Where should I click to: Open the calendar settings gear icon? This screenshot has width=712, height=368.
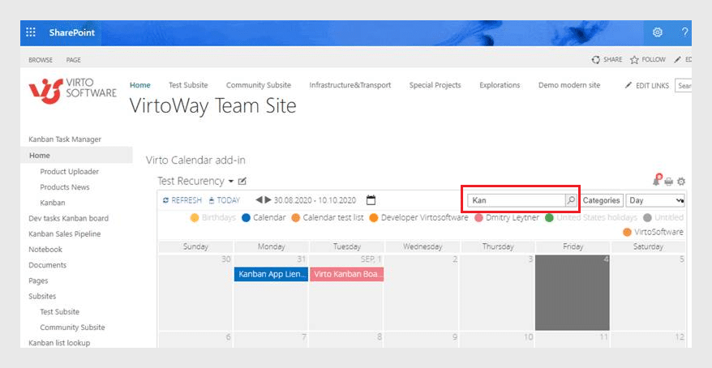pos(680,182)
